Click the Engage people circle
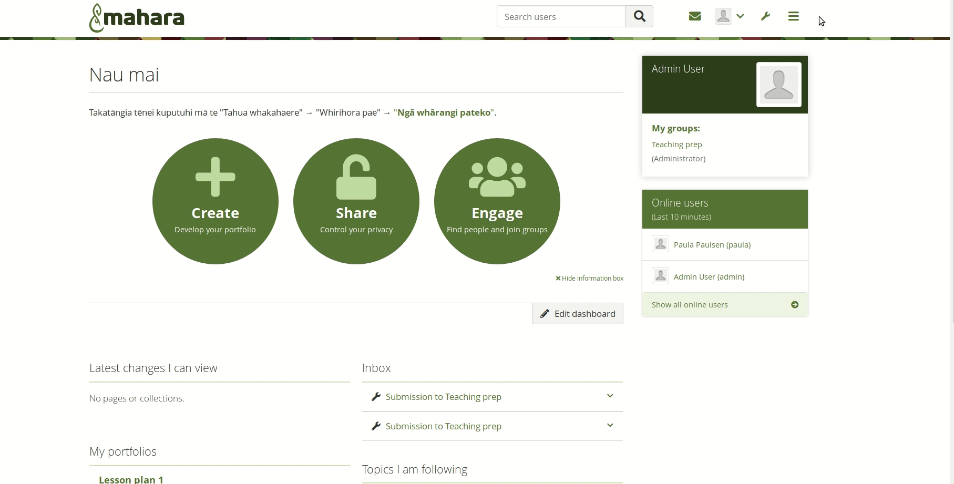The image size is (954, 484). [497, 201]
